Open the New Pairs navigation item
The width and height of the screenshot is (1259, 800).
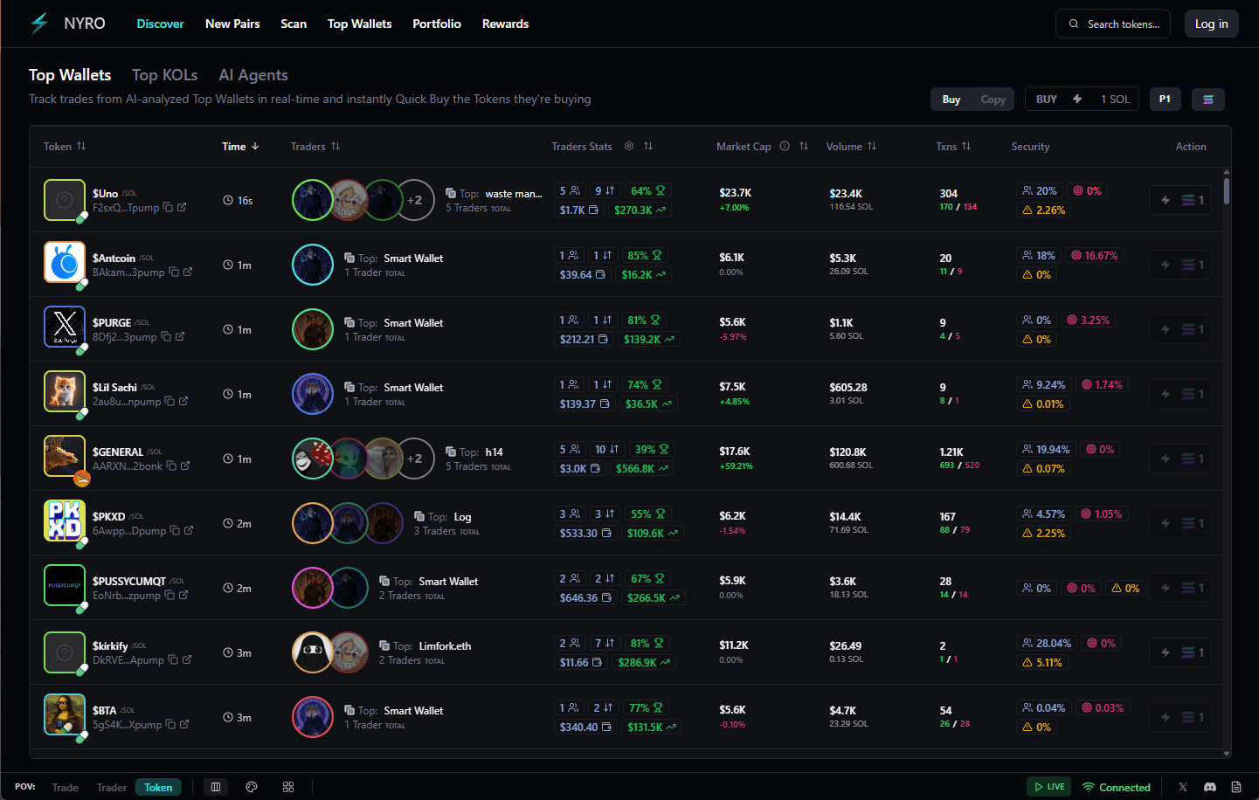click(232, 24)
